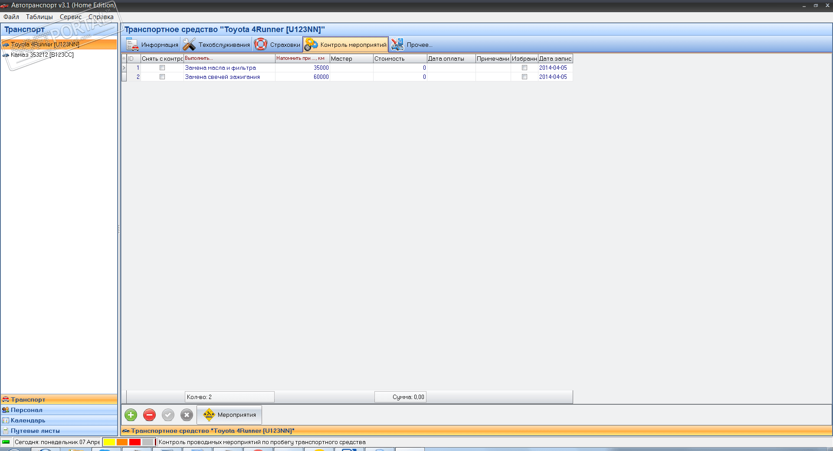Click the red swatch in the status bar
This screenshot has width=833, height=451.
click(x=134, y=442)
